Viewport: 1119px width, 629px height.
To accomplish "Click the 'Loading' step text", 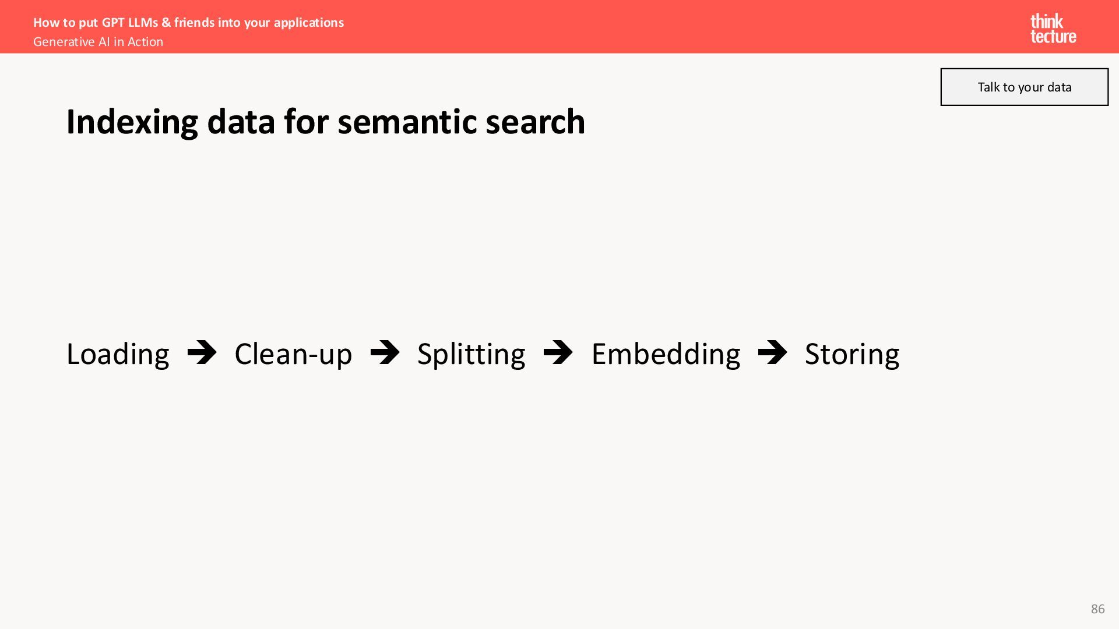I will [118, 354].
